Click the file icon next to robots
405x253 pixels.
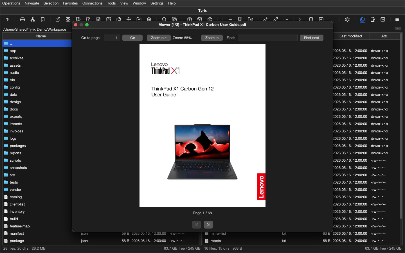coord(207,241)
